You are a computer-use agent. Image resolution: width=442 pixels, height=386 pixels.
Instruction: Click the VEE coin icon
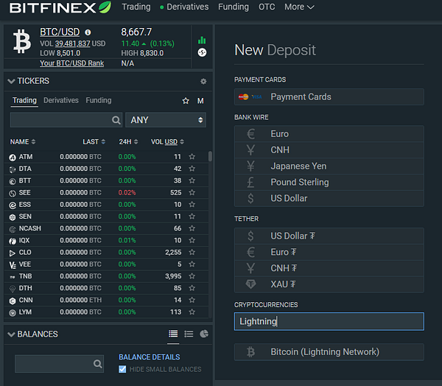coord(13,265)
